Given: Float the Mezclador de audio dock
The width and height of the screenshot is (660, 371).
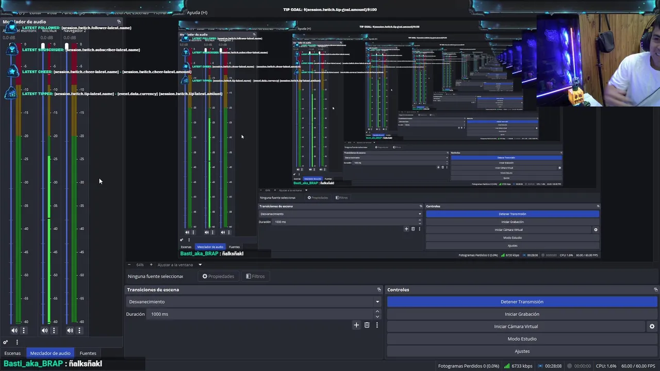Looking at the screenshot, I should click(x=119, y=22).
